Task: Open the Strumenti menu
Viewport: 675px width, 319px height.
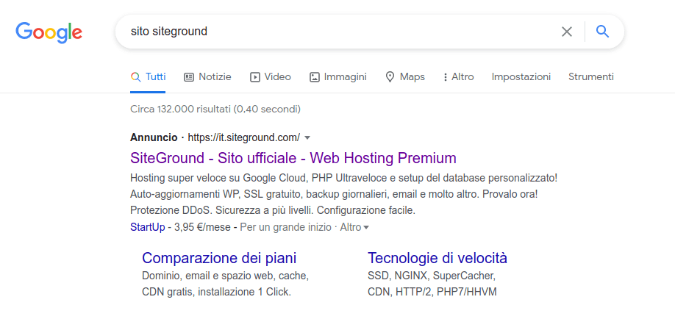Action: coord(591,77)
